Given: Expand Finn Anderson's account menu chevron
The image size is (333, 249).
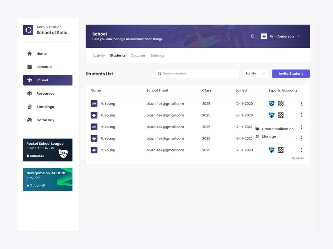Looking at the screenshot, I should click(298, 36).
